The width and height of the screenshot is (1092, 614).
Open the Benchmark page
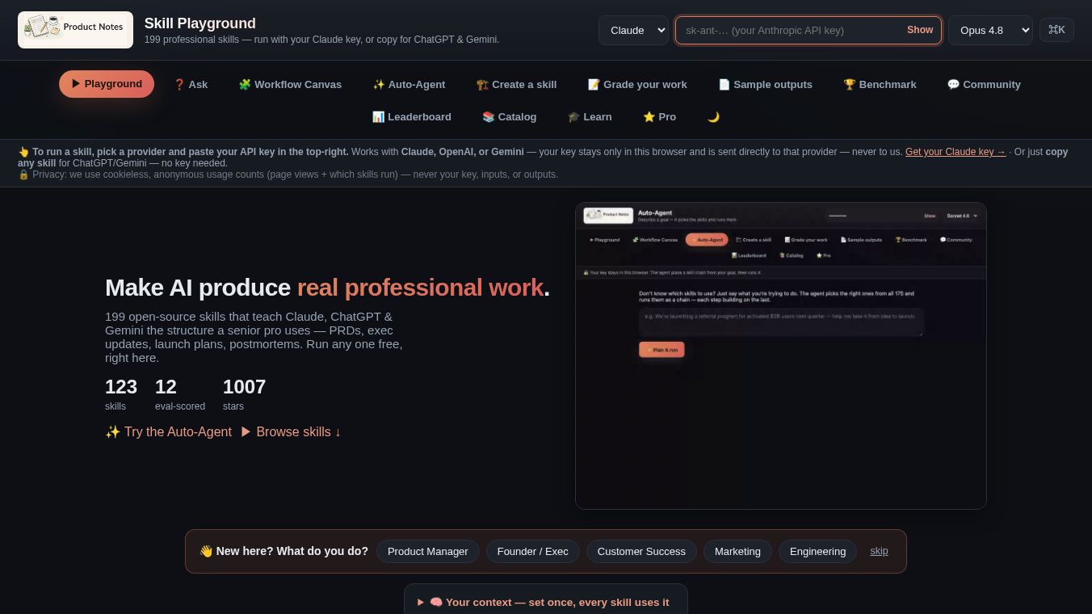(880, 84)
